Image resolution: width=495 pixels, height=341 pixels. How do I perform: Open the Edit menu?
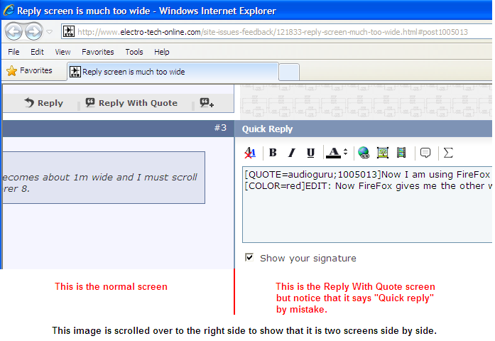pos(37,52)
